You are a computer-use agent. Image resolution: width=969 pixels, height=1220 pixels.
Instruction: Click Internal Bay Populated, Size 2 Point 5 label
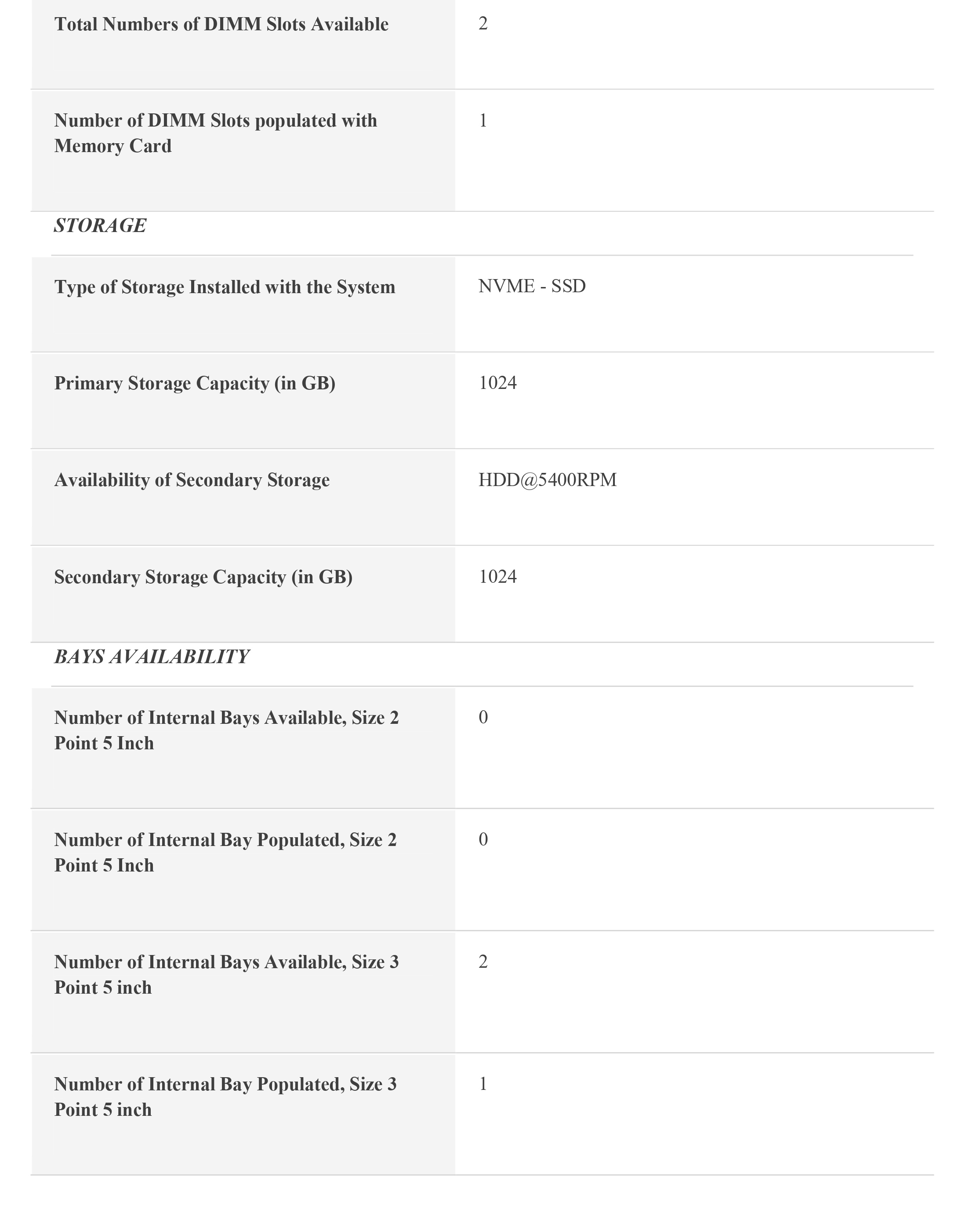[x=225, y=852]
